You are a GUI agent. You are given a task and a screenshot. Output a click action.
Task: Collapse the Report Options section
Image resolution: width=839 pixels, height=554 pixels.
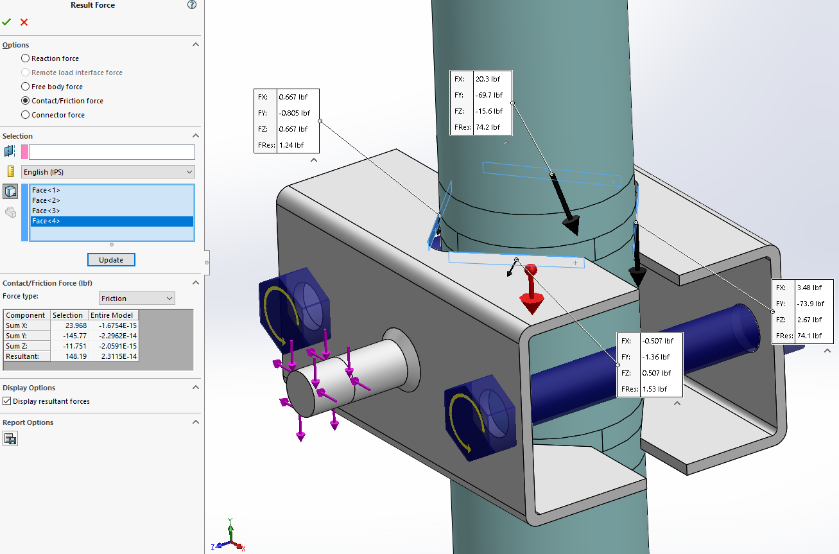pyautogui.click(x=196, y=422)
